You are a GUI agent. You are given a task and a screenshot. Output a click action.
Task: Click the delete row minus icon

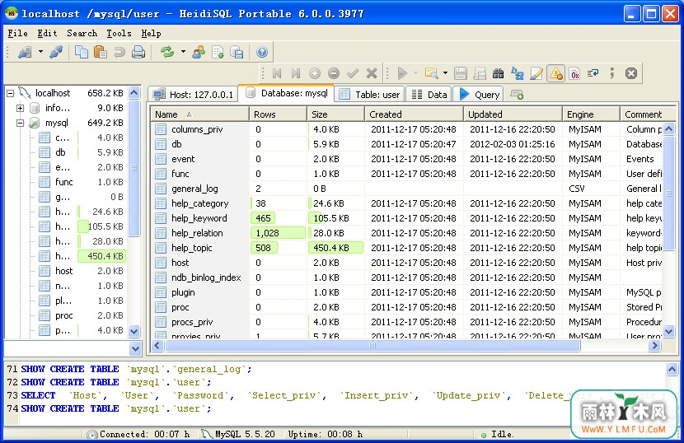(x=334, y=73)
